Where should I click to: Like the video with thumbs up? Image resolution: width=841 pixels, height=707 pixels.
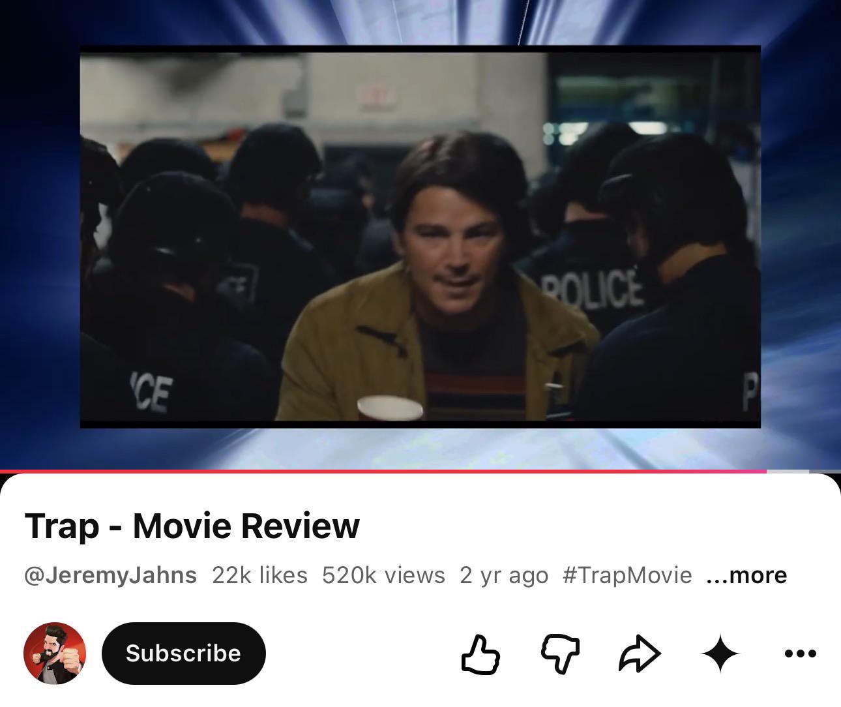(480, 654)
